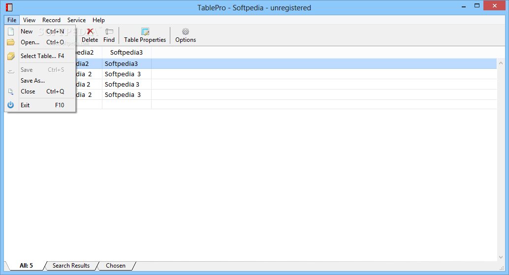Open the File menu

coord(12,20)
